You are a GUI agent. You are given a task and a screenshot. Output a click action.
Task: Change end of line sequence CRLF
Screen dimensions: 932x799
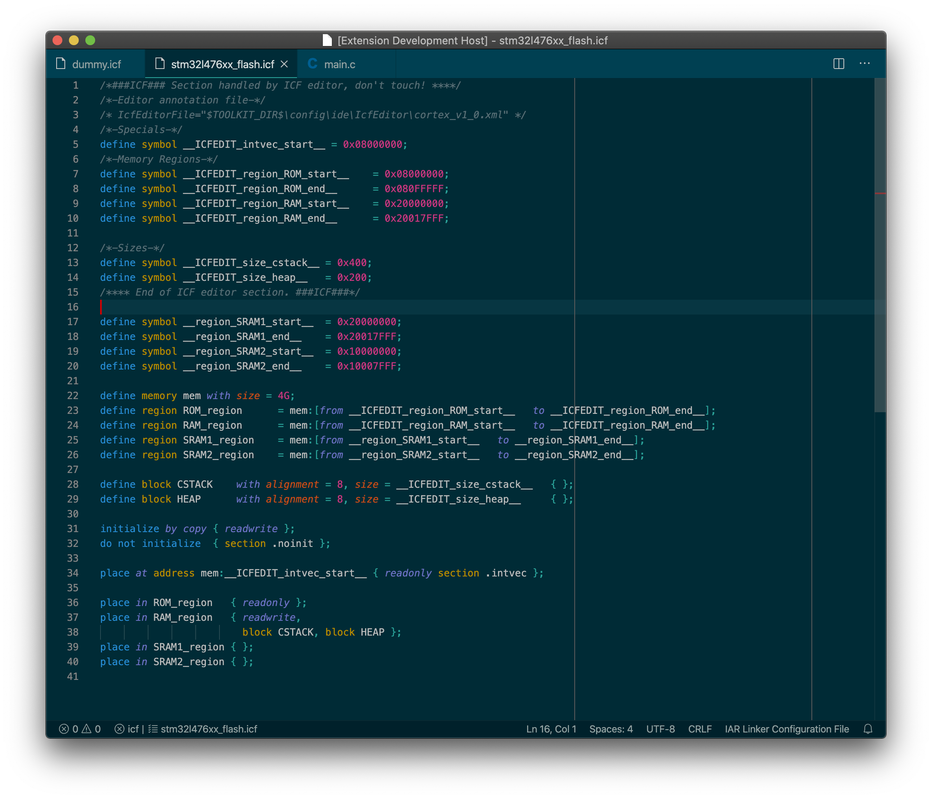point(700,729)
